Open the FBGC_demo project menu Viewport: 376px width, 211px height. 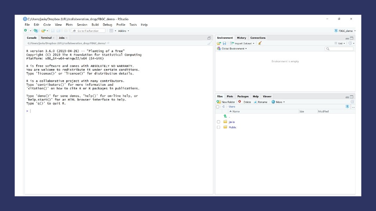[x=345, y=31]
